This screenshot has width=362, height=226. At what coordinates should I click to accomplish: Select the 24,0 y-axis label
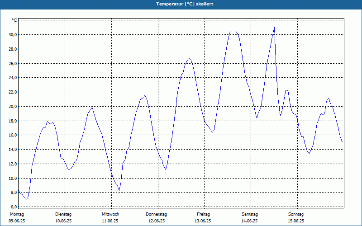pos(13,78)
